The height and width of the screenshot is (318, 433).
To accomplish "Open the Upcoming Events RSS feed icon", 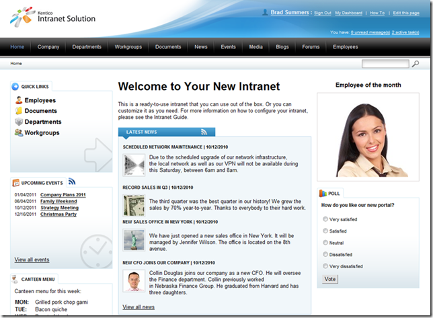I will pyautogui.click(x=72, y=182).
